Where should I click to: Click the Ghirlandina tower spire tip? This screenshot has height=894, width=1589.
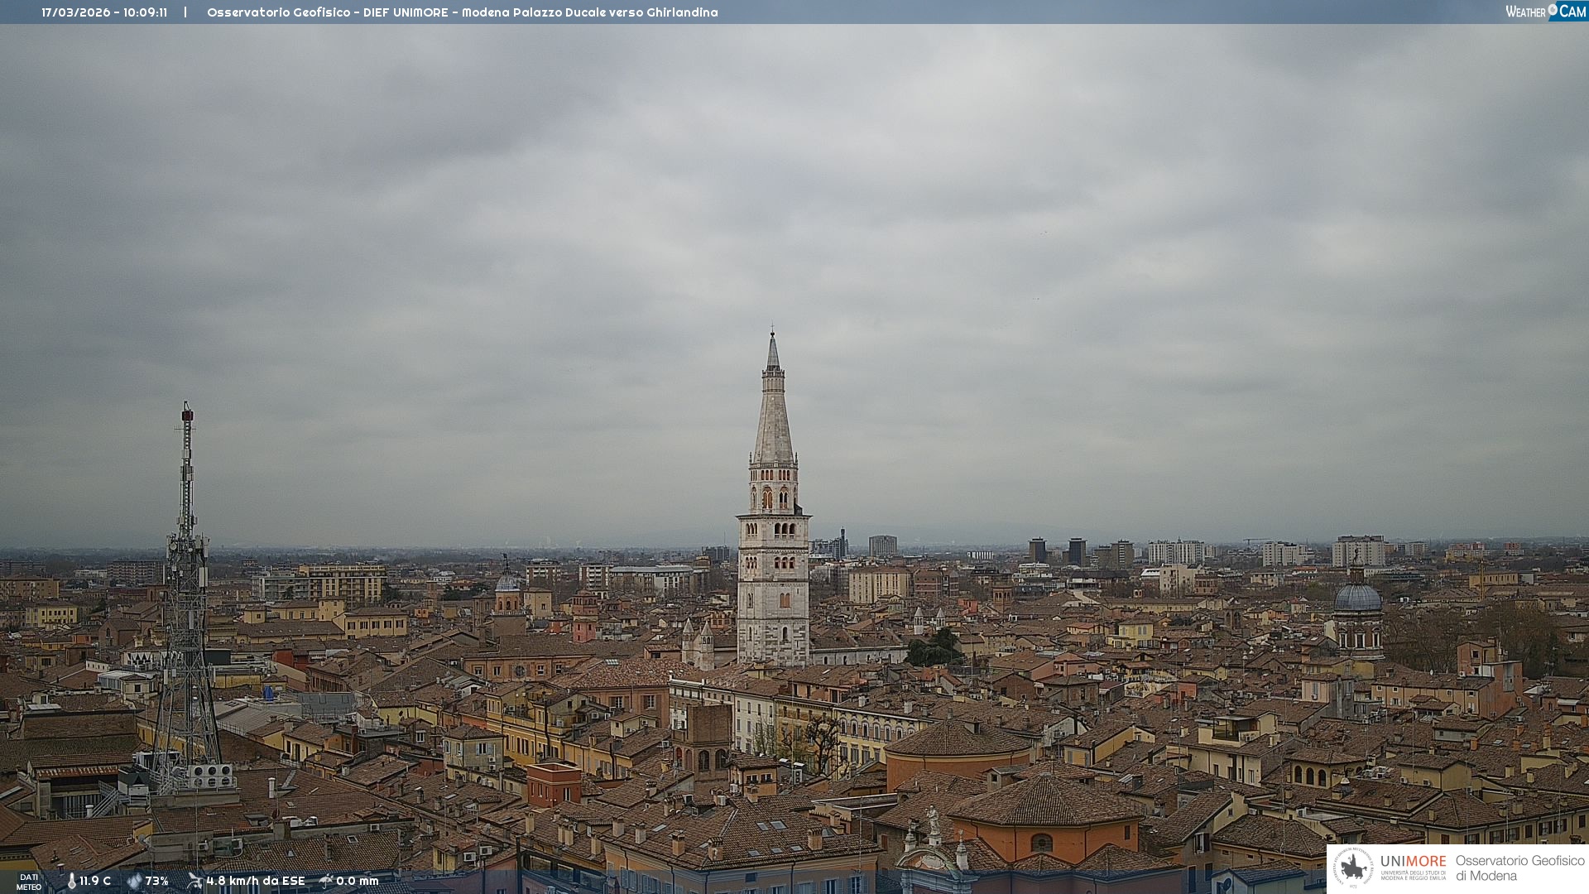tap(773, 333)
